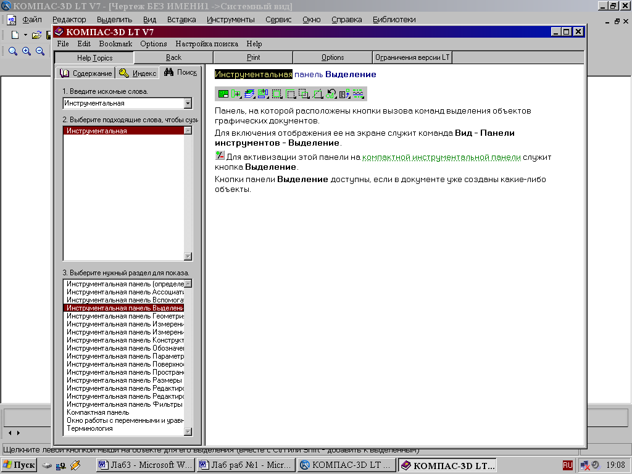Click the drawing document icon left of Файл
Screen dimensions: 632x474
12,20
